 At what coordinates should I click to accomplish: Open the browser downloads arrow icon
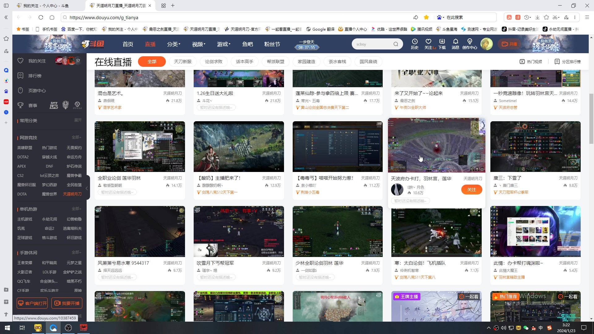coord(538,17)
